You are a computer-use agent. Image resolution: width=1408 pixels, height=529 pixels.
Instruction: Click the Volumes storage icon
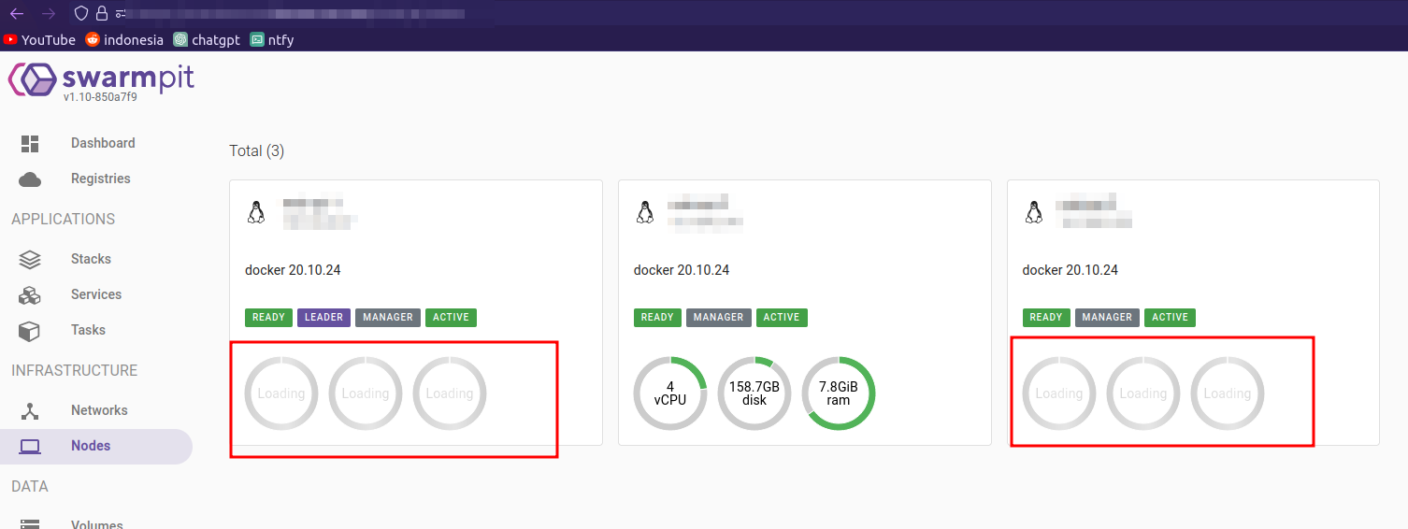30,523
